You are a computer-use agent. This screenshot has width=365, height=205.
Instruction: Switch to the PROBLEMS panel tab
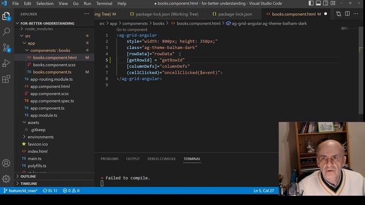[109, 159]
